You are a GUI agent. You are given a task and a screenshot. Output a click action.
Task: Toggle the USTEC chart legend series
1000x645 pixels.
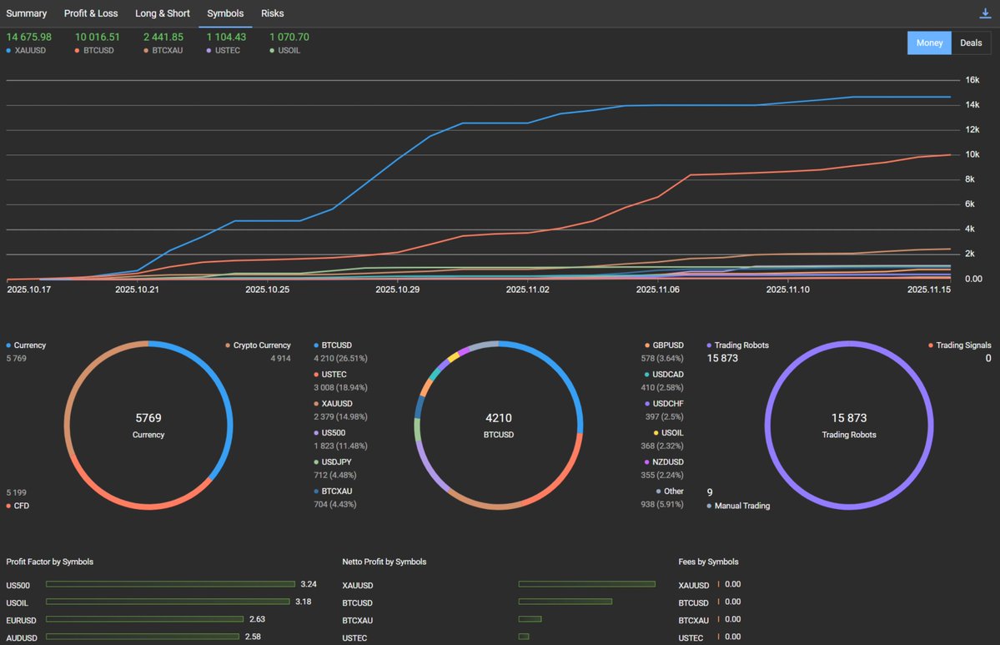point(224,50)
